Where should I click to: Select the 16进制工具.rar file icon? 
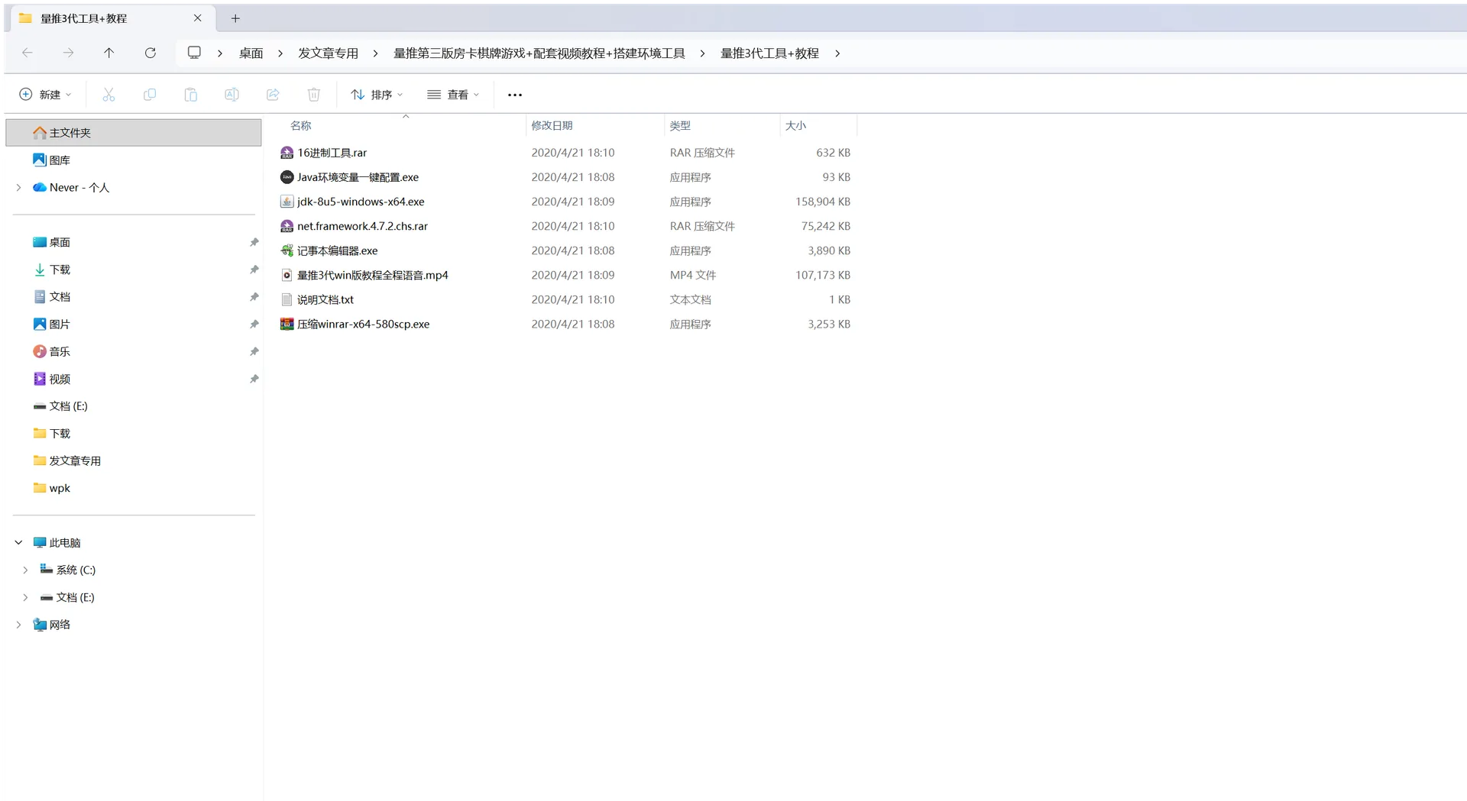coord(287,153)
